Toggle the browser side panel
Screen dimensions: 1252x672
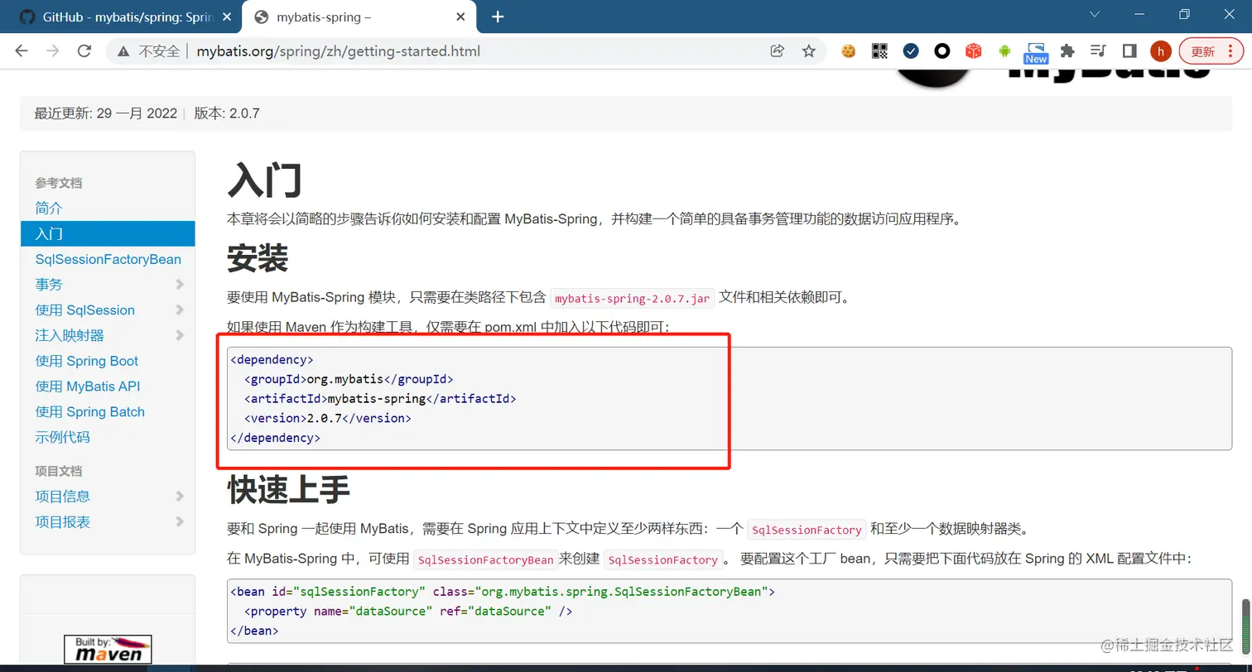1129,51
